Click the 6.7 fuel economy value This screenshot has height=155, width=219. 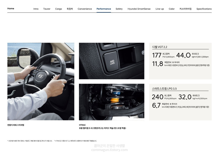tap(156, 105)
